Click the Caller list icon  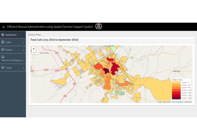coord(3,42)
